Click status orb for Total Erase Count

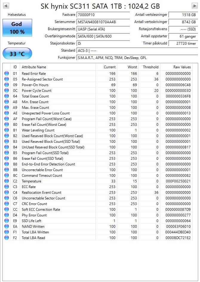click(7, 96)
